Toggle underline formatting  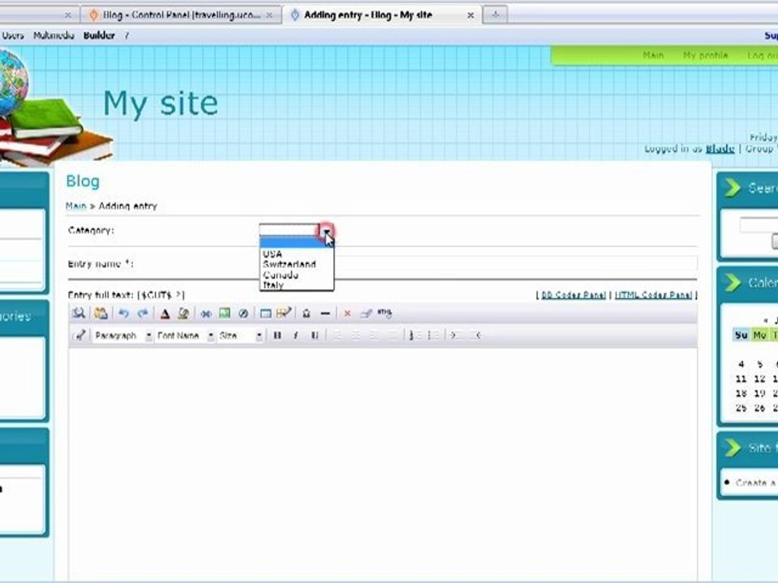[x=314, y=335]
